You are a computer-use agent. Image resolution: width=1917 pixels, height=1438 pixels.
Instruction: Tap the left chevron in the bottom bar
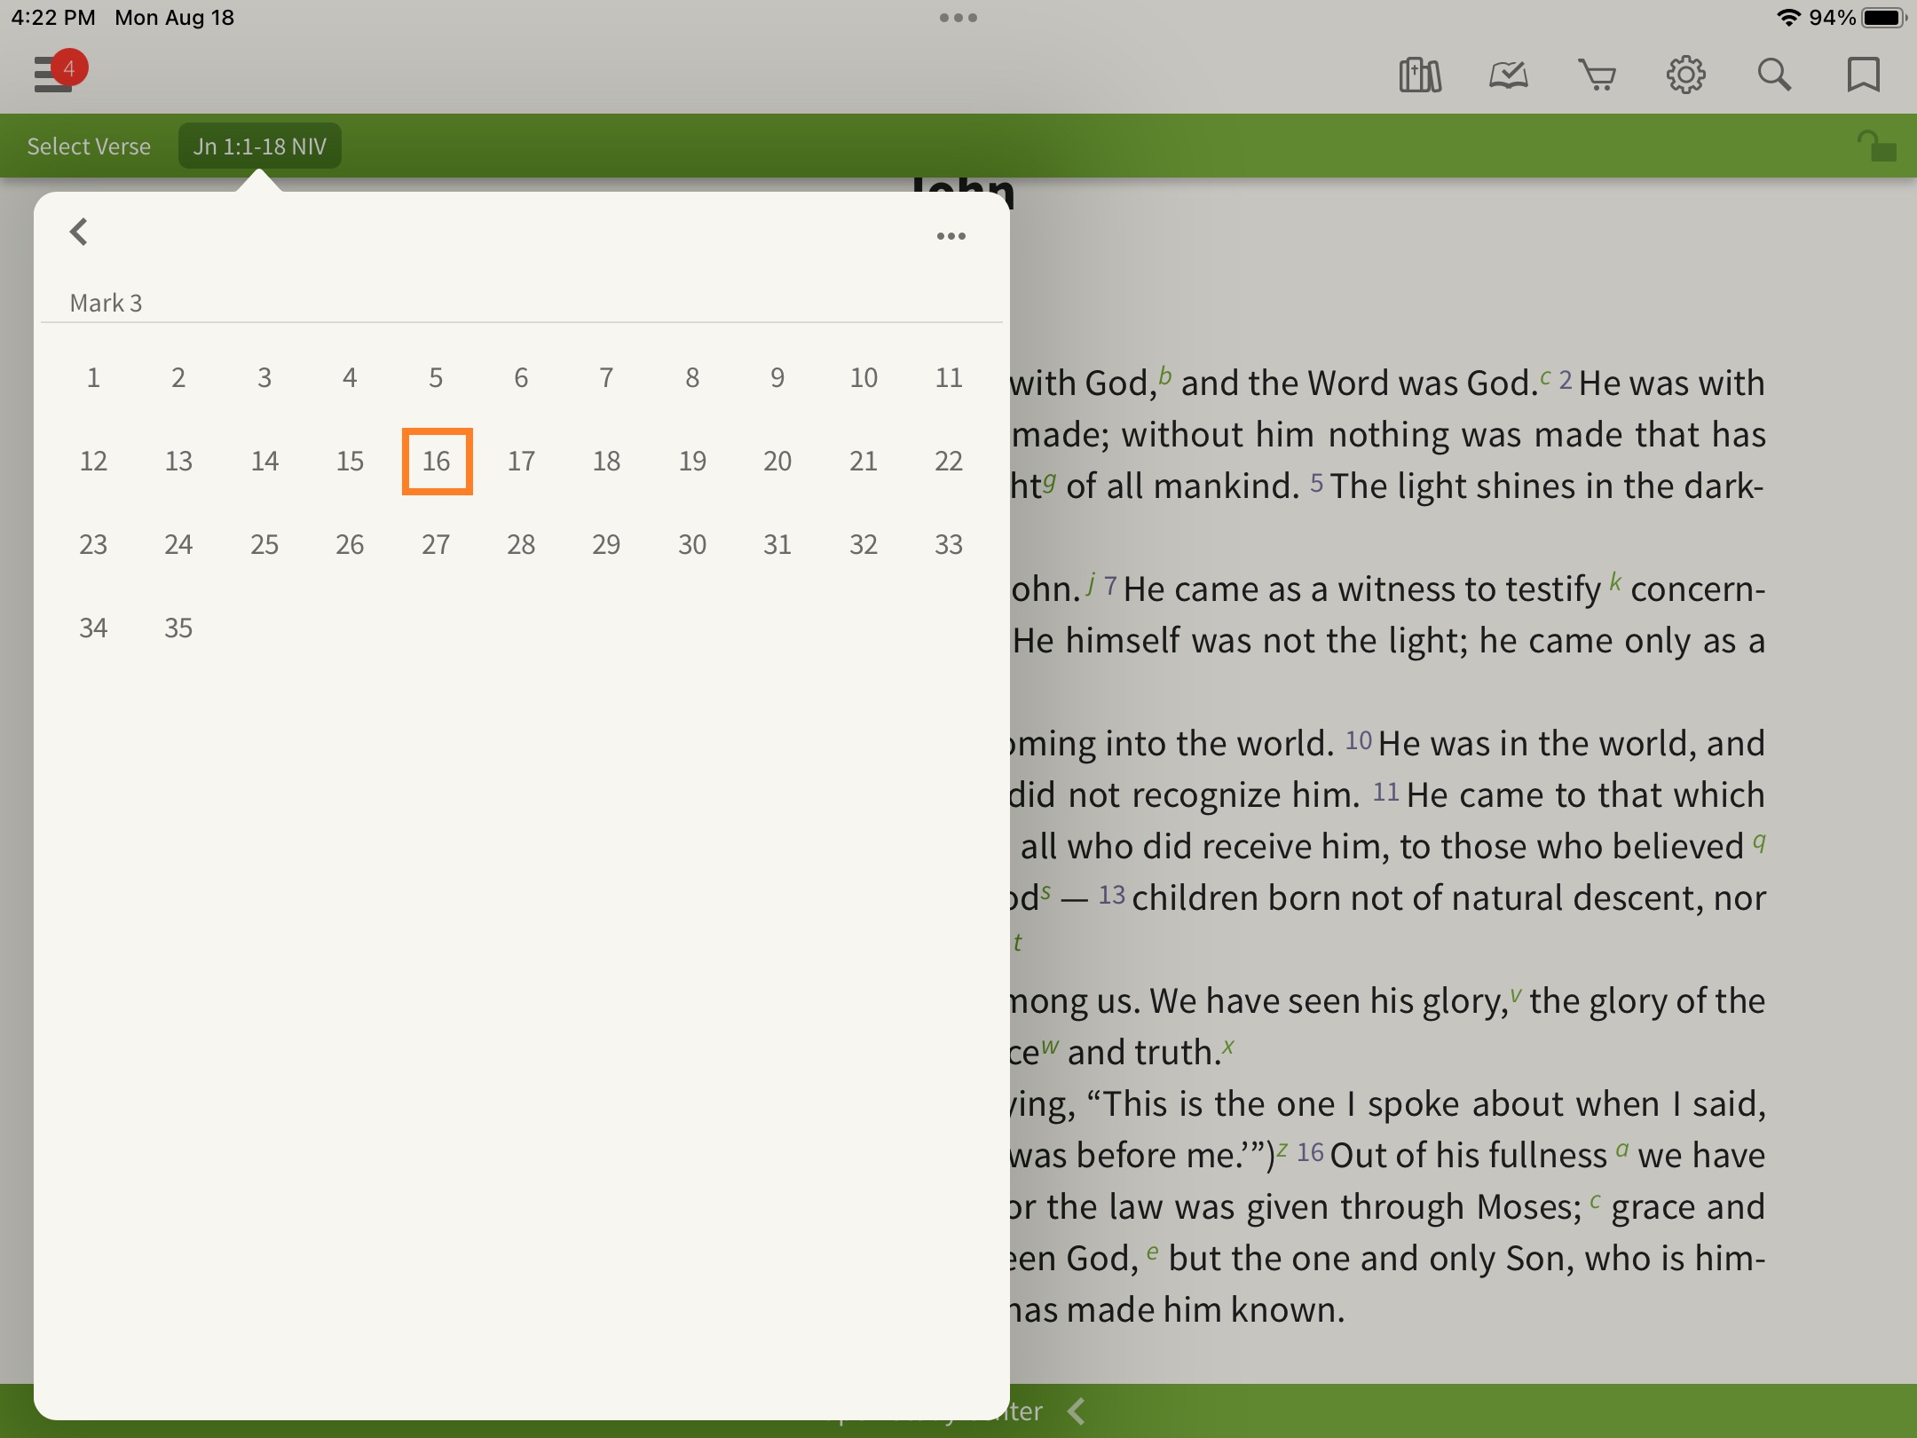(x=1077, y=1411)
